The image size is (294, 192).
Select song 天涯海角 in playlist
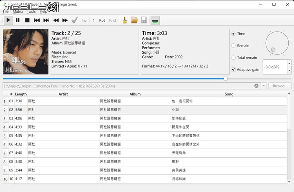179,153
